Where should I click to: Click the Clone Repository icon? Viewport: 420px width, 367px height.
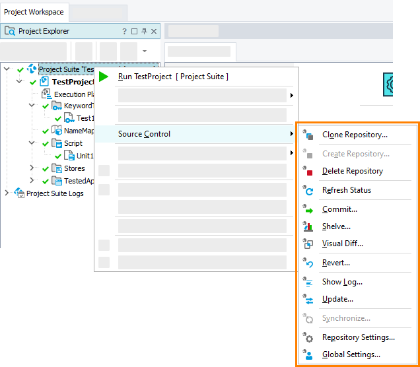[x=308, y=135]
